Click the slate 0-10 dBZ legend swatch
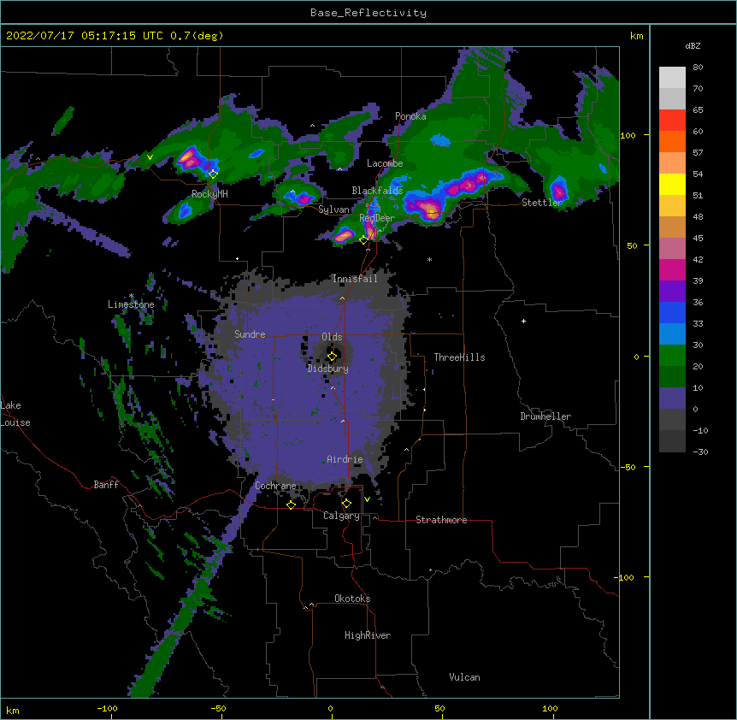737x720 pixels. pos(672,398)
